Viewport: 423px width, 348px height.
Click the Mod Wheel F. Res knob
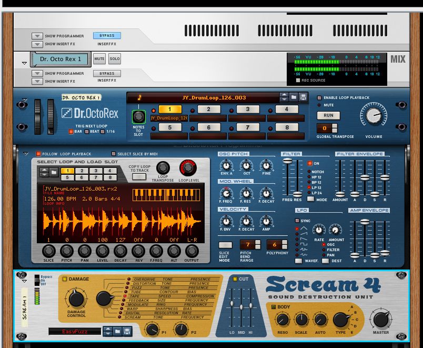pos(246,193)
